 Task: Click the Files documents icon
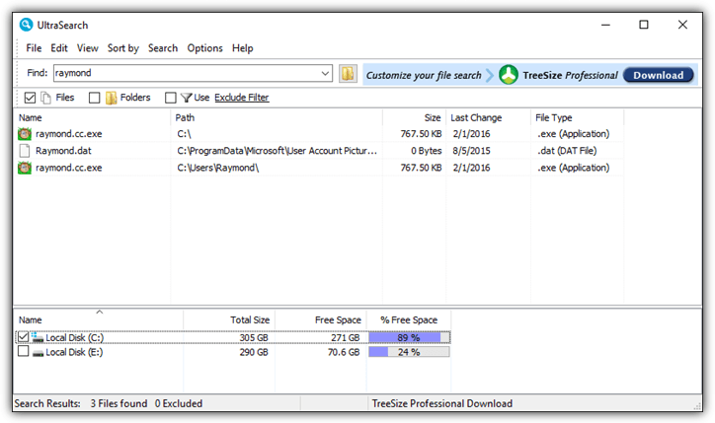(x=45, y=98)
